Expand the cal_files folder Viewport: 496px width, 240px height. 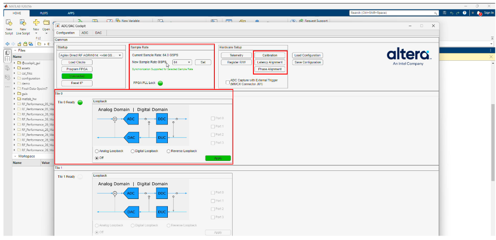click(14, 73)
